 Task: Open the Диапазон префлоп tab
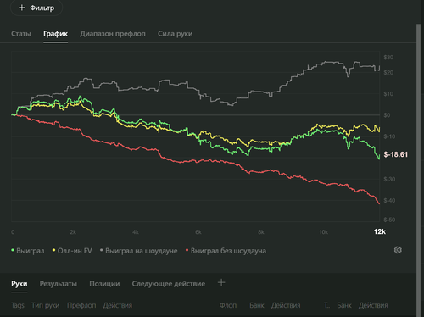(x=113, y=34)
